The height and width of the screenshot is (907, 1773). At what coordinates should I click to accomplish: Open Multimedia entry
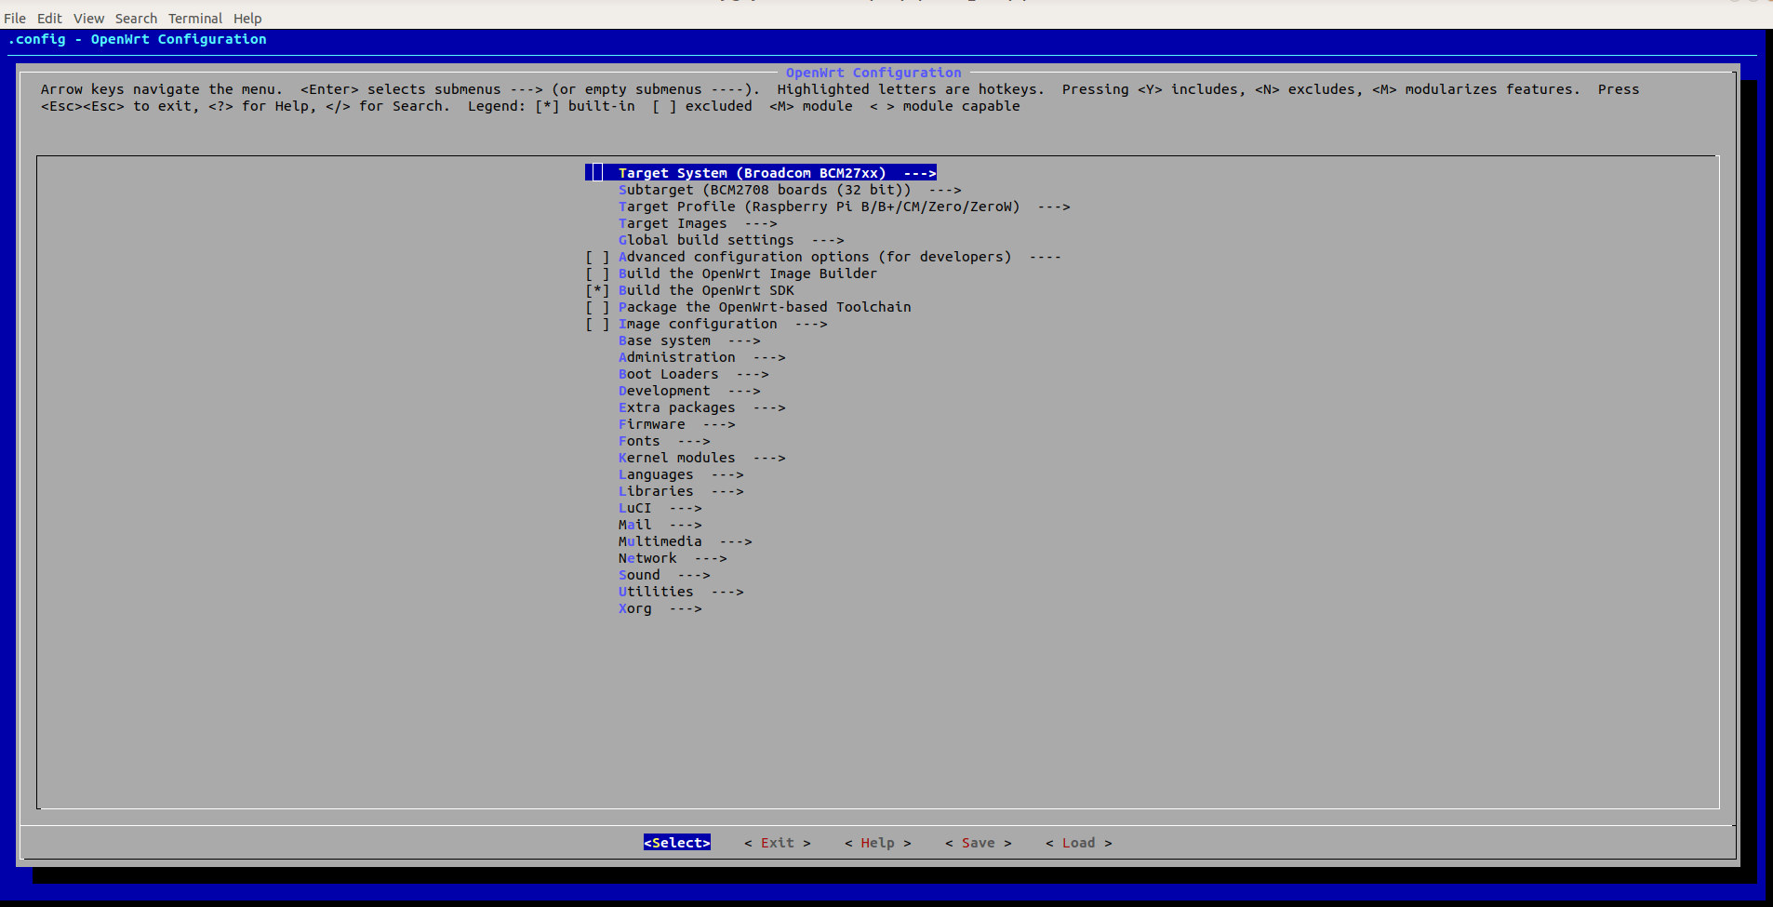pos(686,541)
